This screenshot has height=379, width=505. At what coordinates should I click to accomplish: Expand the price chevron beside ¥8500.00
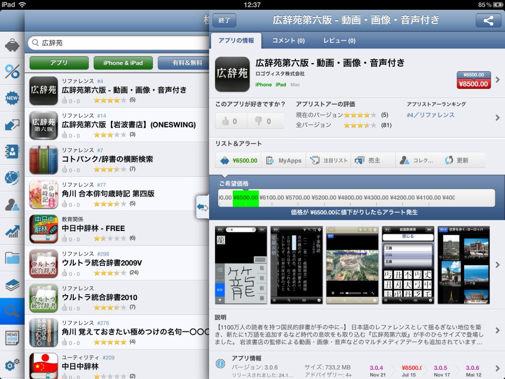click(x=497, y=80)
